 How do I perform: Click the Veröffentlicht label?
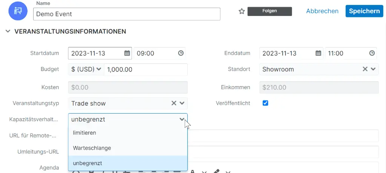pos(233,103)
